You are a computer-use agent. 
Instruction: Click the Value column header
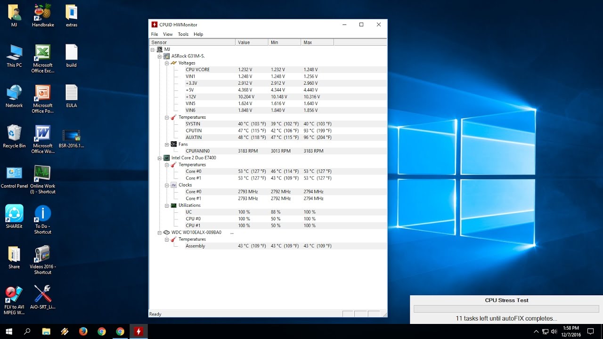tap(252, 42)
